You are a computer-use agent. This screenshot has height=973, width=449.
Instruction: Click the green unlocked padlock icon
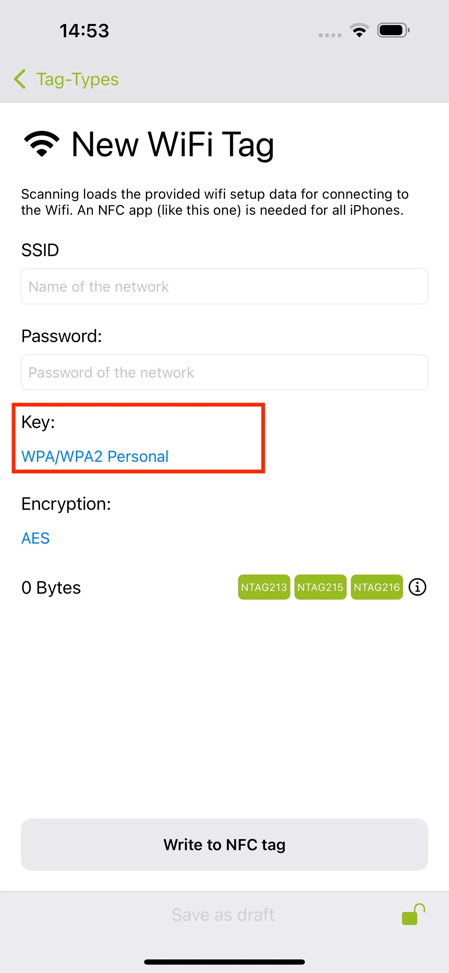414,915
